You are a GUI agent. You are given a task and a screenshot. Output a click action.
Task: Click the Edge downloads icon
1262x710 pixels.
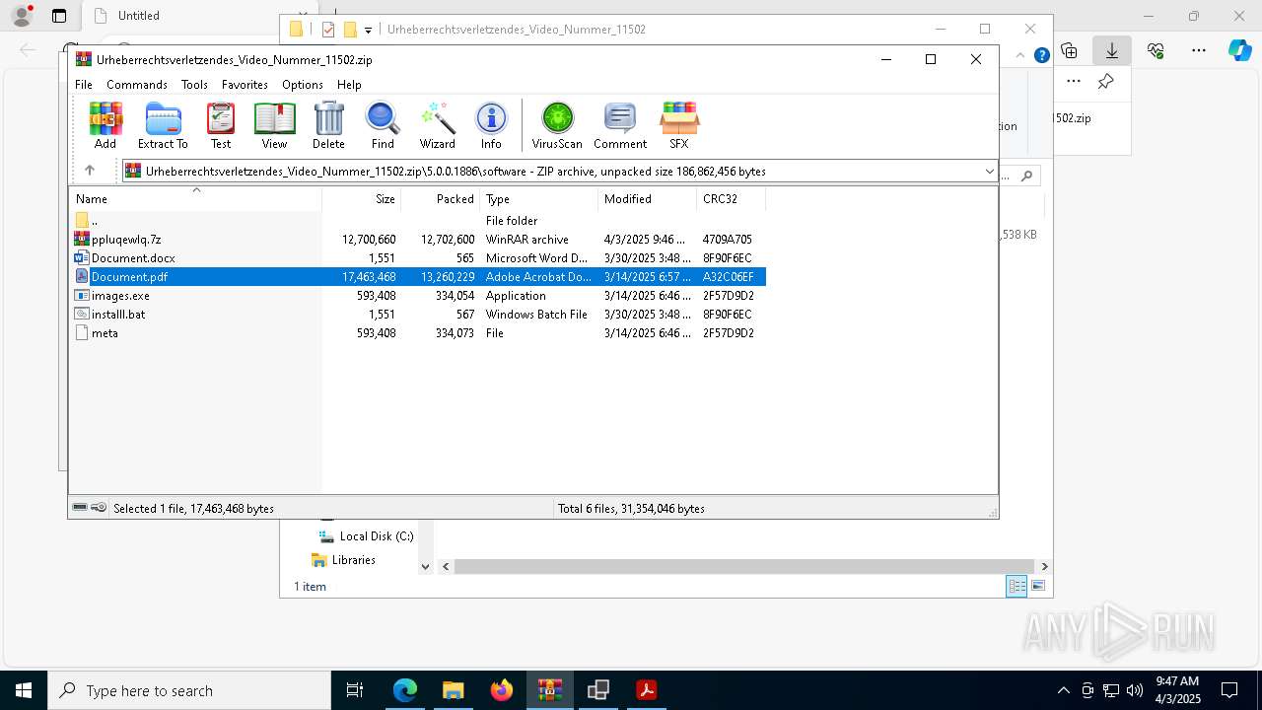click(x=1112, y=50)
